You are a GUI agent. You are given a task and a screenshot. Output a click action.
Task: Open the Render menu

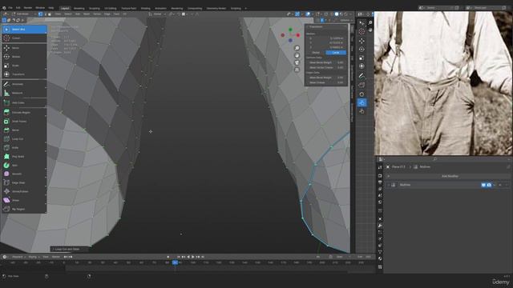28,7
